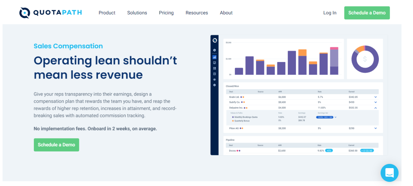Image resolution: width=413 pixels, height=186 pixels.
Task: Click the $8,200 ARR value
Action: [x=282, y=128]
